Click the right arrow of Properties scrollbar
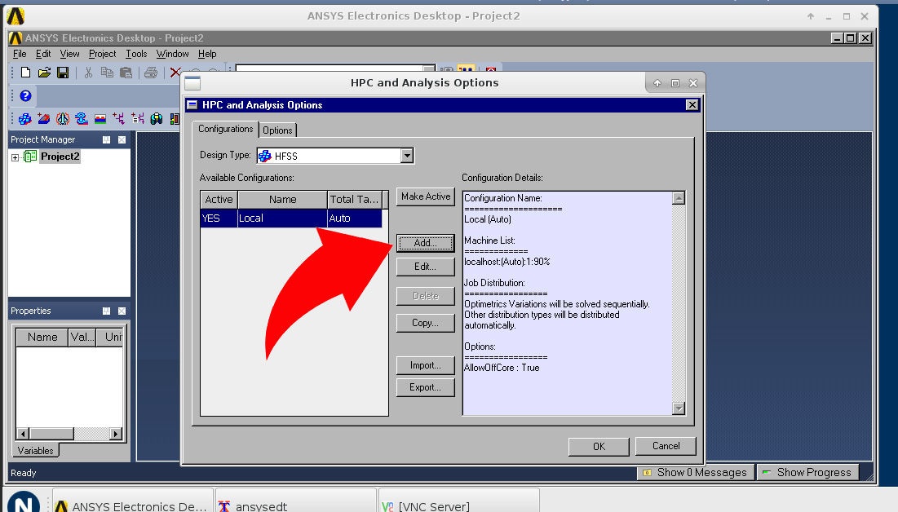Screen dimensions: 898x512 (x=116, y=434)
